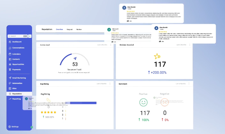Click the 5-star rating bar

tap(81, 103)
